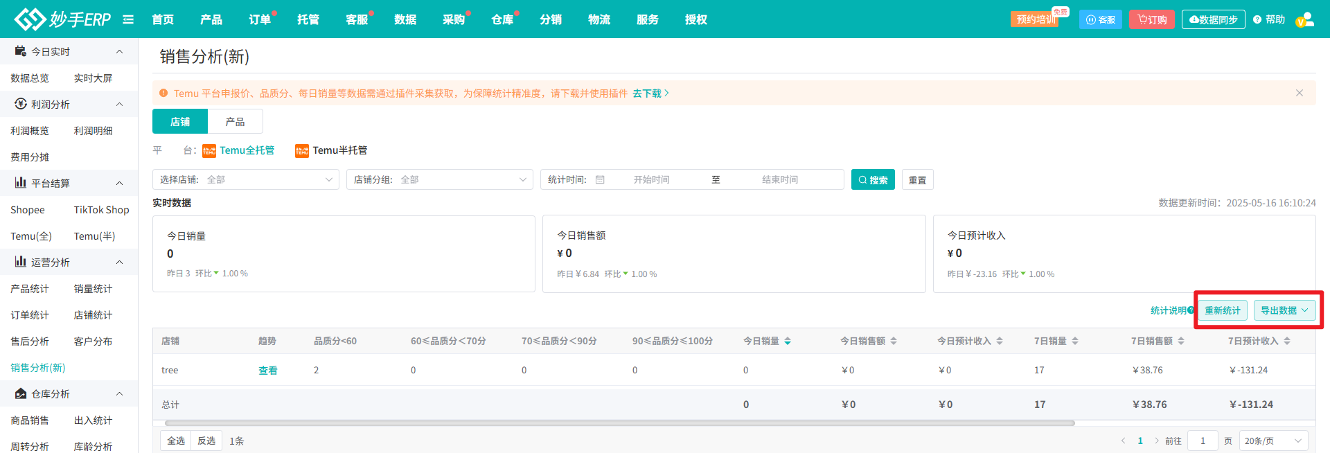Open 店铺统计 in sidebar
This screenshot has width=1330, height=453.
[x=93, y=314]
